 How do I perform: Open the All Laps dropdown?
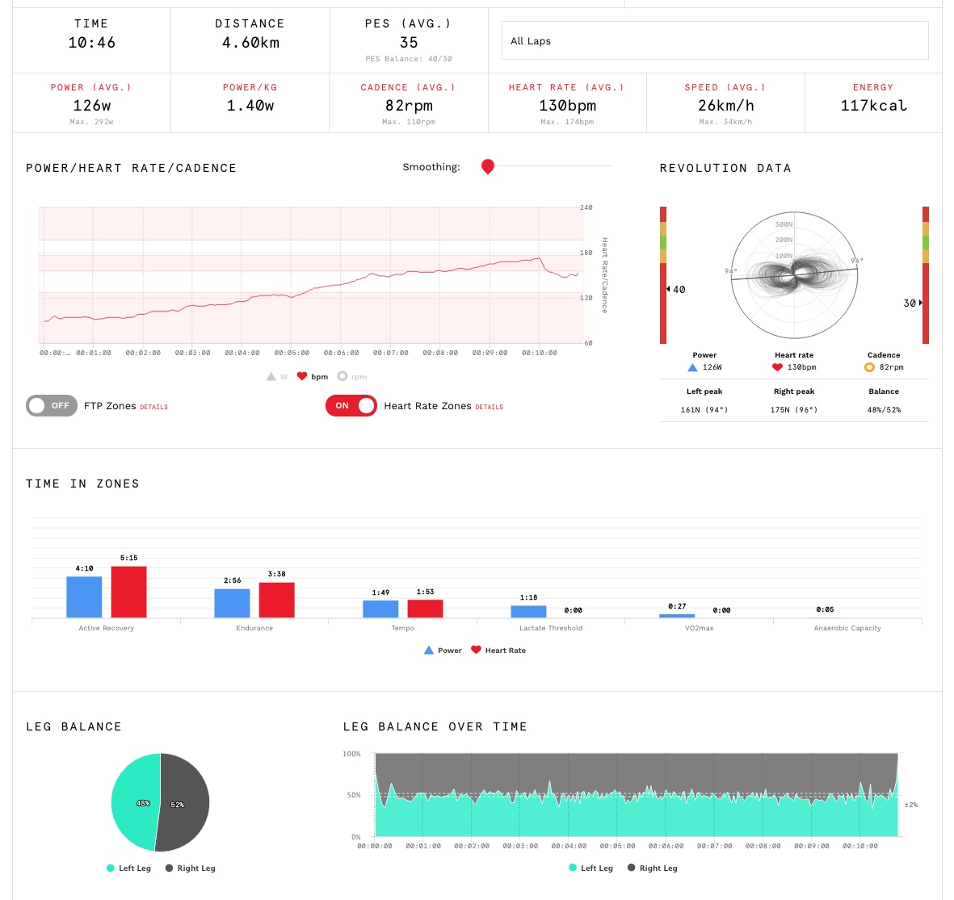coord(715,41)
